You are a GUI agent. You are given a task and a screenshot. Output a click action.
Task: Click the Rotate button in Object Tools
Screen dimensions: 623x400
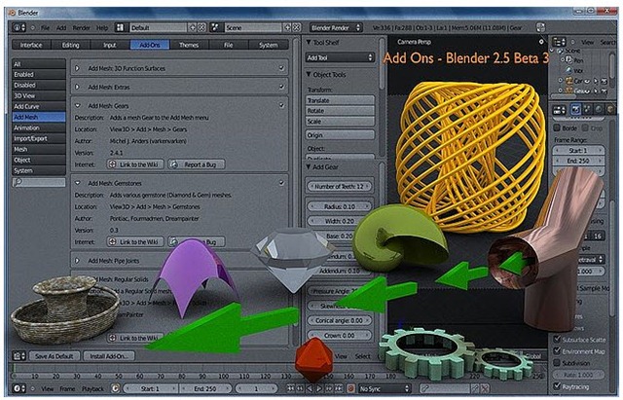(340, 110)
